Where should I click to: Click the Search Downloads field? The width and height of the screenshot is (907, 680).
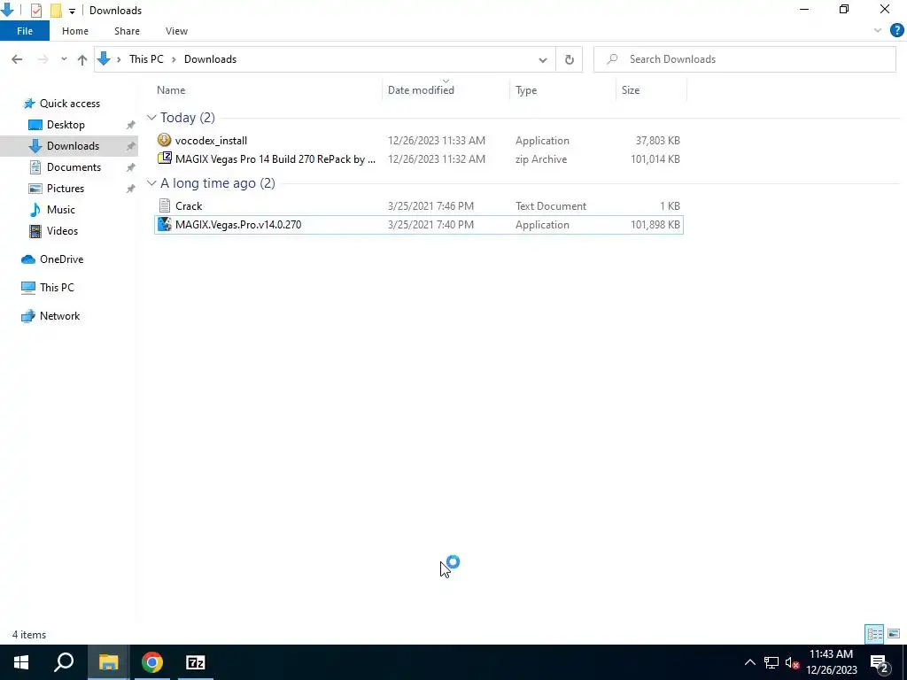[744, 59]
